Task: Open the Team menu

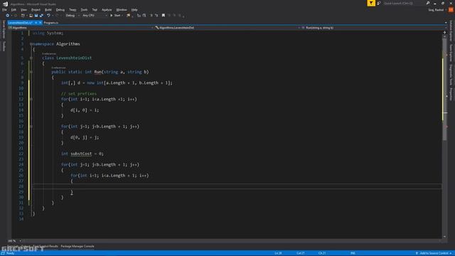Action: pos(73,9)
